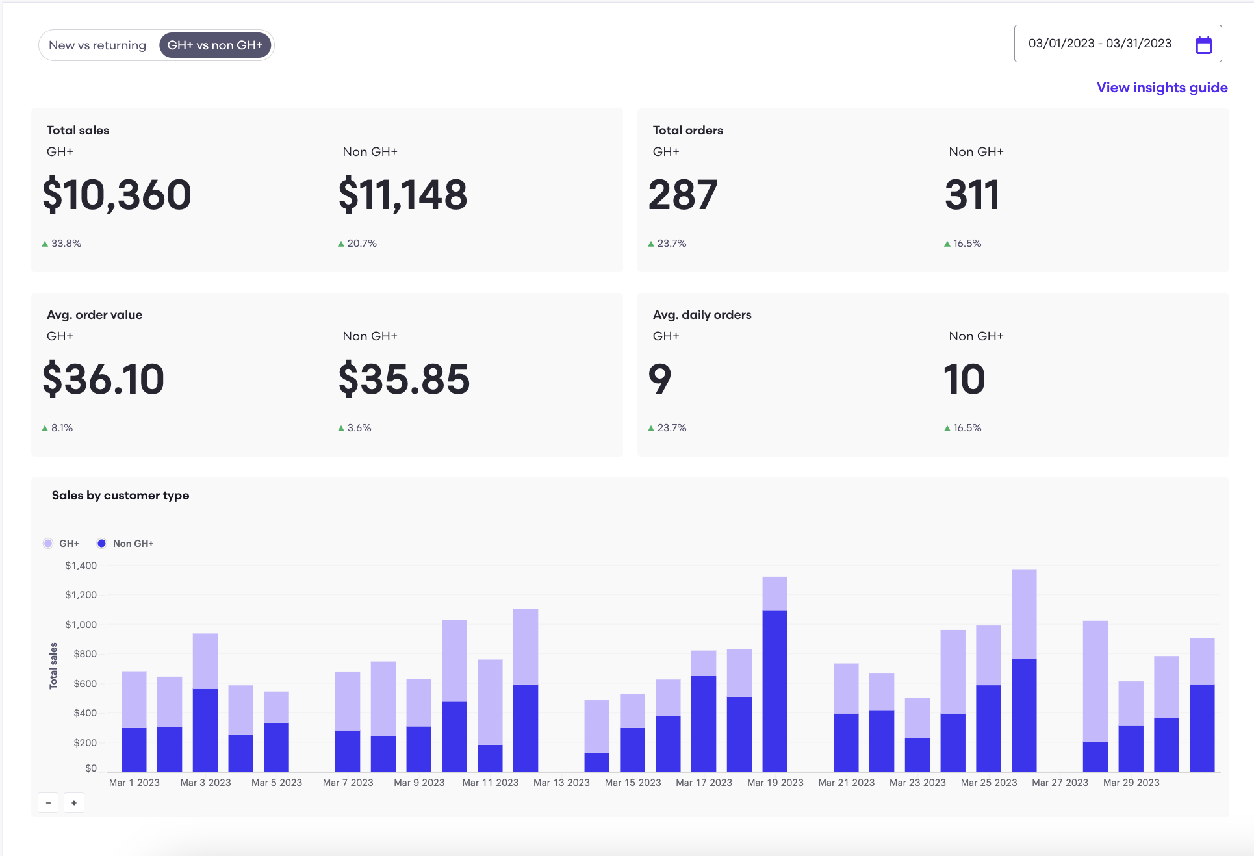Expand the Sales by customer type section
The image size is (1254, 856).
[x=120, y=495]
